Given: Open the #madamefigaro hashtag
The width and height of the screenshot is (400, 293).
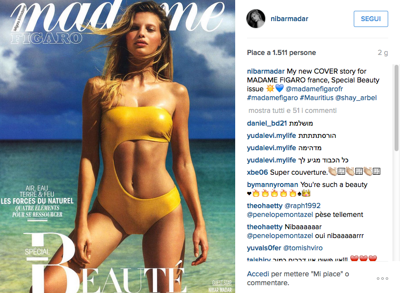Looking at the screenshot, I should tap(272, 98).
